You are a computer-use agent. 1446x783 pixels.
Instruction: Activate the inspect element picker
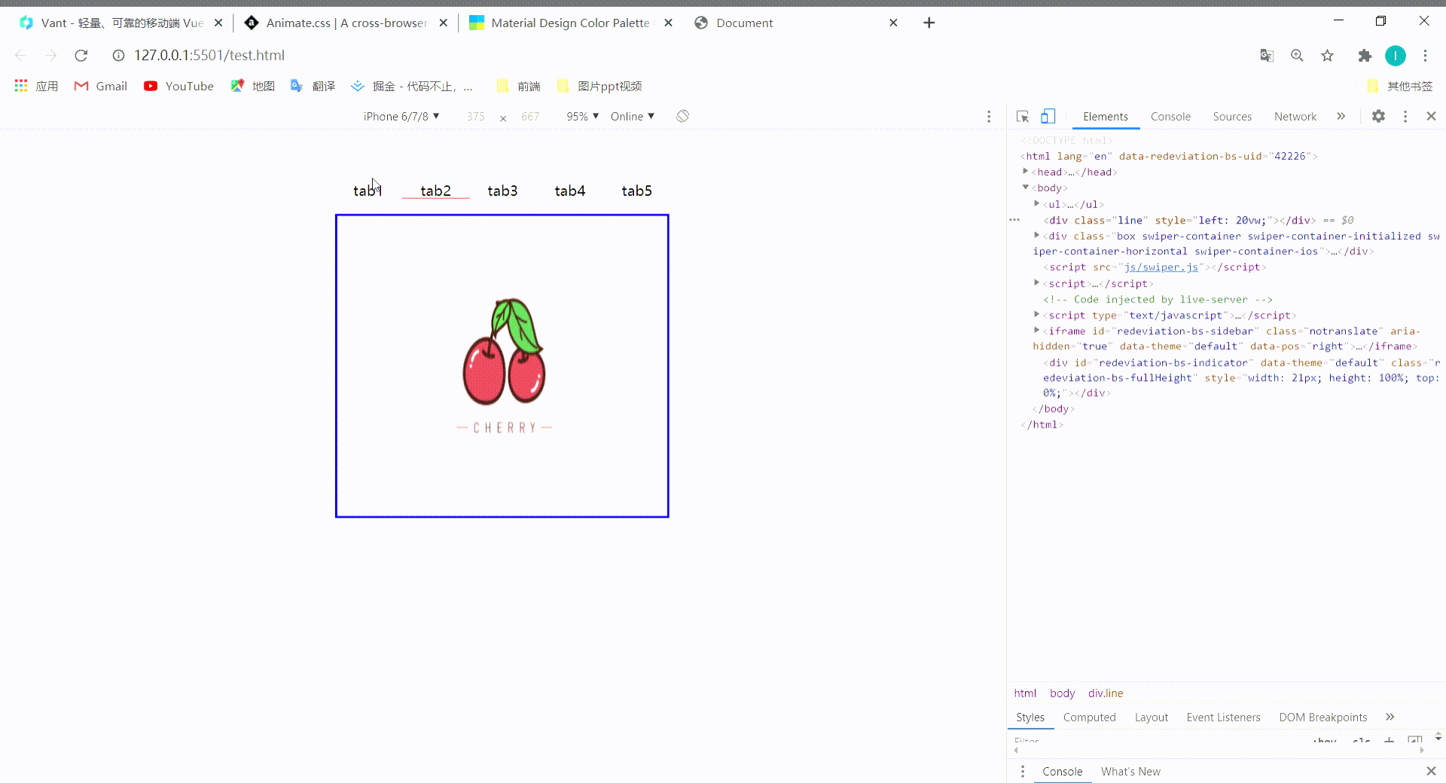pyautogui.click(x=1023, y=117)
